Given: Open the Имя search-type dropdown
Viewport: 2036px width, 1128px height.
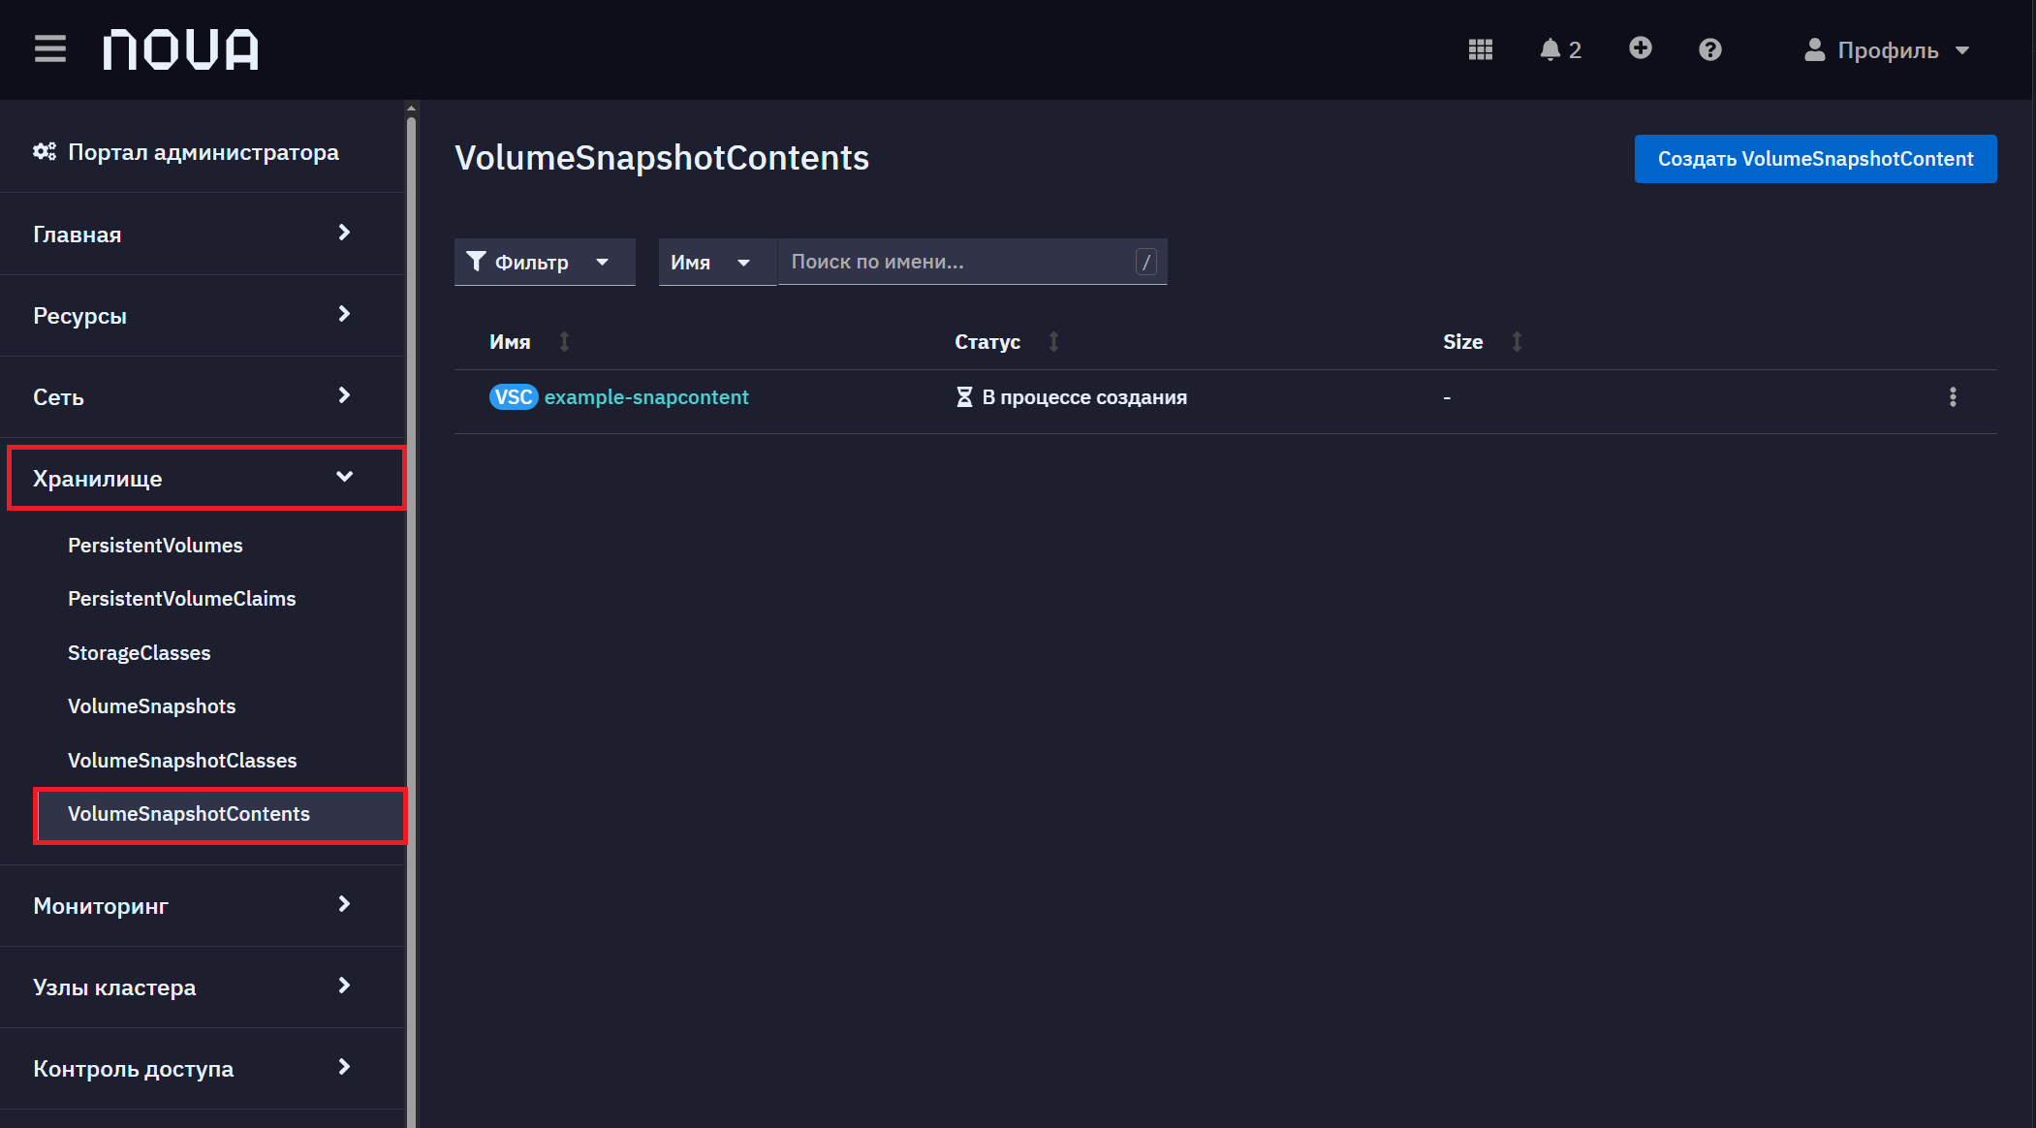Looking at the screenshot, I should click(717, 262).
